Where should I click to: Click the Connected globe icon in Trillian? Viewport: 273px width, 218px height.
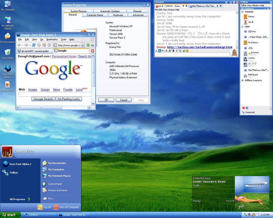pyautogui.click(x=243, y=113)
